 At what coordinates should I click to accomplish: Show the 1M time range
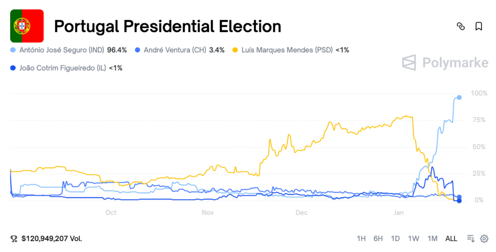click(x=433, y=238)
